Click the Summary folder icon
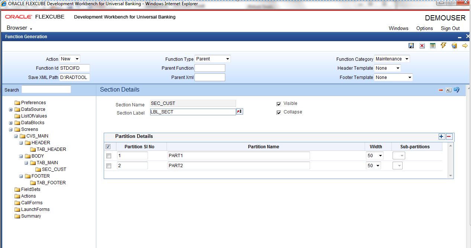This screenshot has width=471, height=248. tap(17, 216)
